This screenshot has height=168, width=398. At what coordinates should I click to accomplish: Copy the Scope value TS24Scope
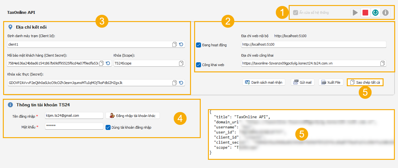pos(181,63)
